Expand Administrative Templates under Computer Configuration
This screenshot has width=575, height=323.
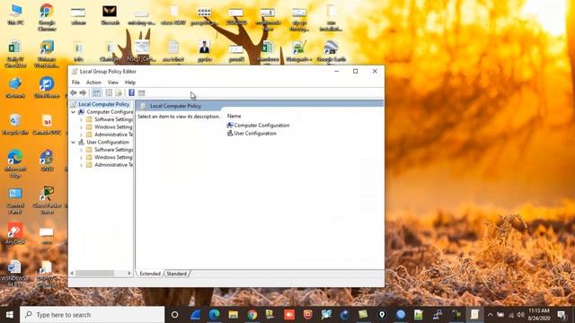click(x=81, y=135)
